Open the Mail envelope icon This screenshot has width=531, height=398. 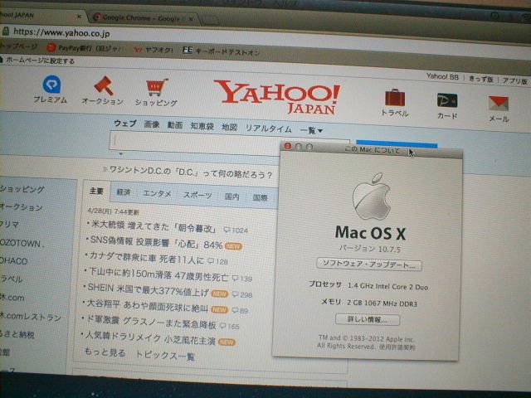[498, 103]
